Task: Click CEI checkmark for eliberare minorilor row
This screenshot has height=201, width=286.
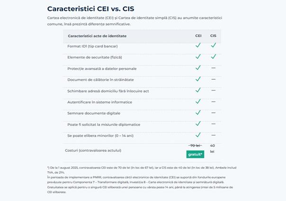Action: point(198,135)
